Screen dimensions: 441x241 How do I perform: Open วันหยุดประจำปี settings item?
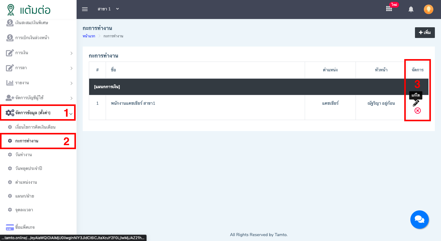pyautogui.click(x=28, y=168)
